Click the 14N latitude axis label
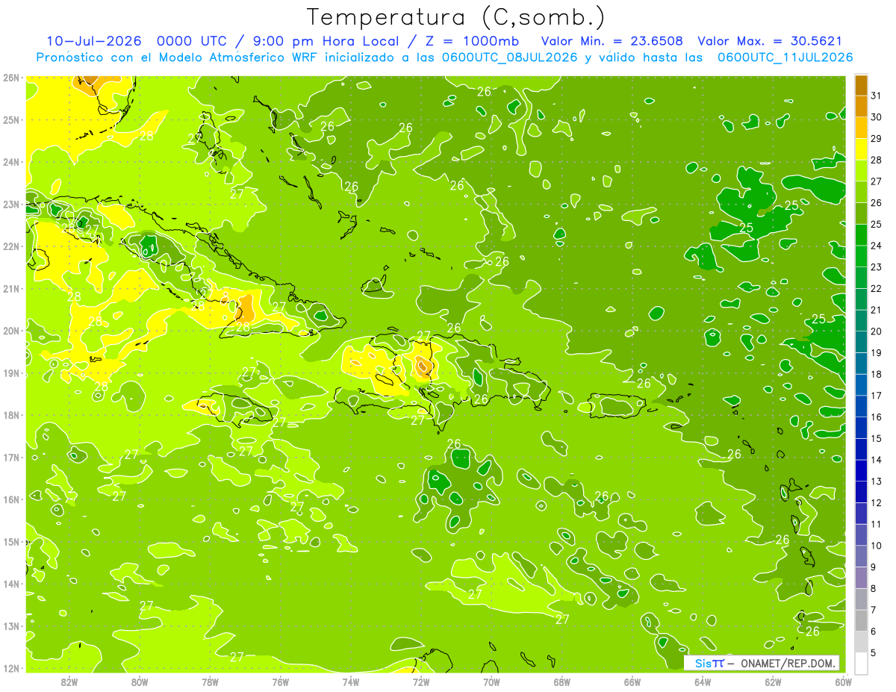The width and height of the screenshot is (896, 692). 11,583
